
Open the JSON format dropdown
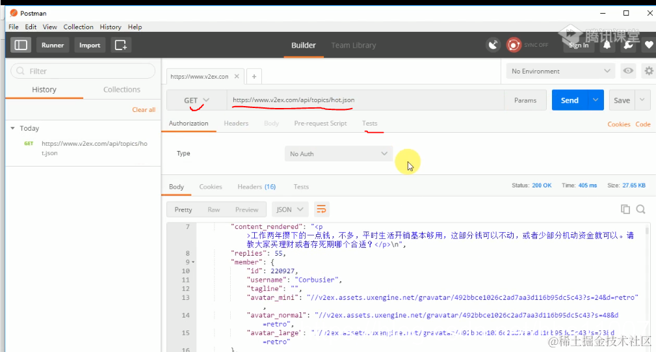pyautogui.click(x=290, y=210)
